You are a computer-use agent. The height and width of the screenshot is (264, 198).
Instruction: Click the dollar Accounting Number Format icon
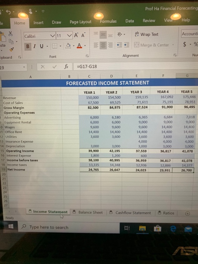pyautogui.click(x=185, y=44)
